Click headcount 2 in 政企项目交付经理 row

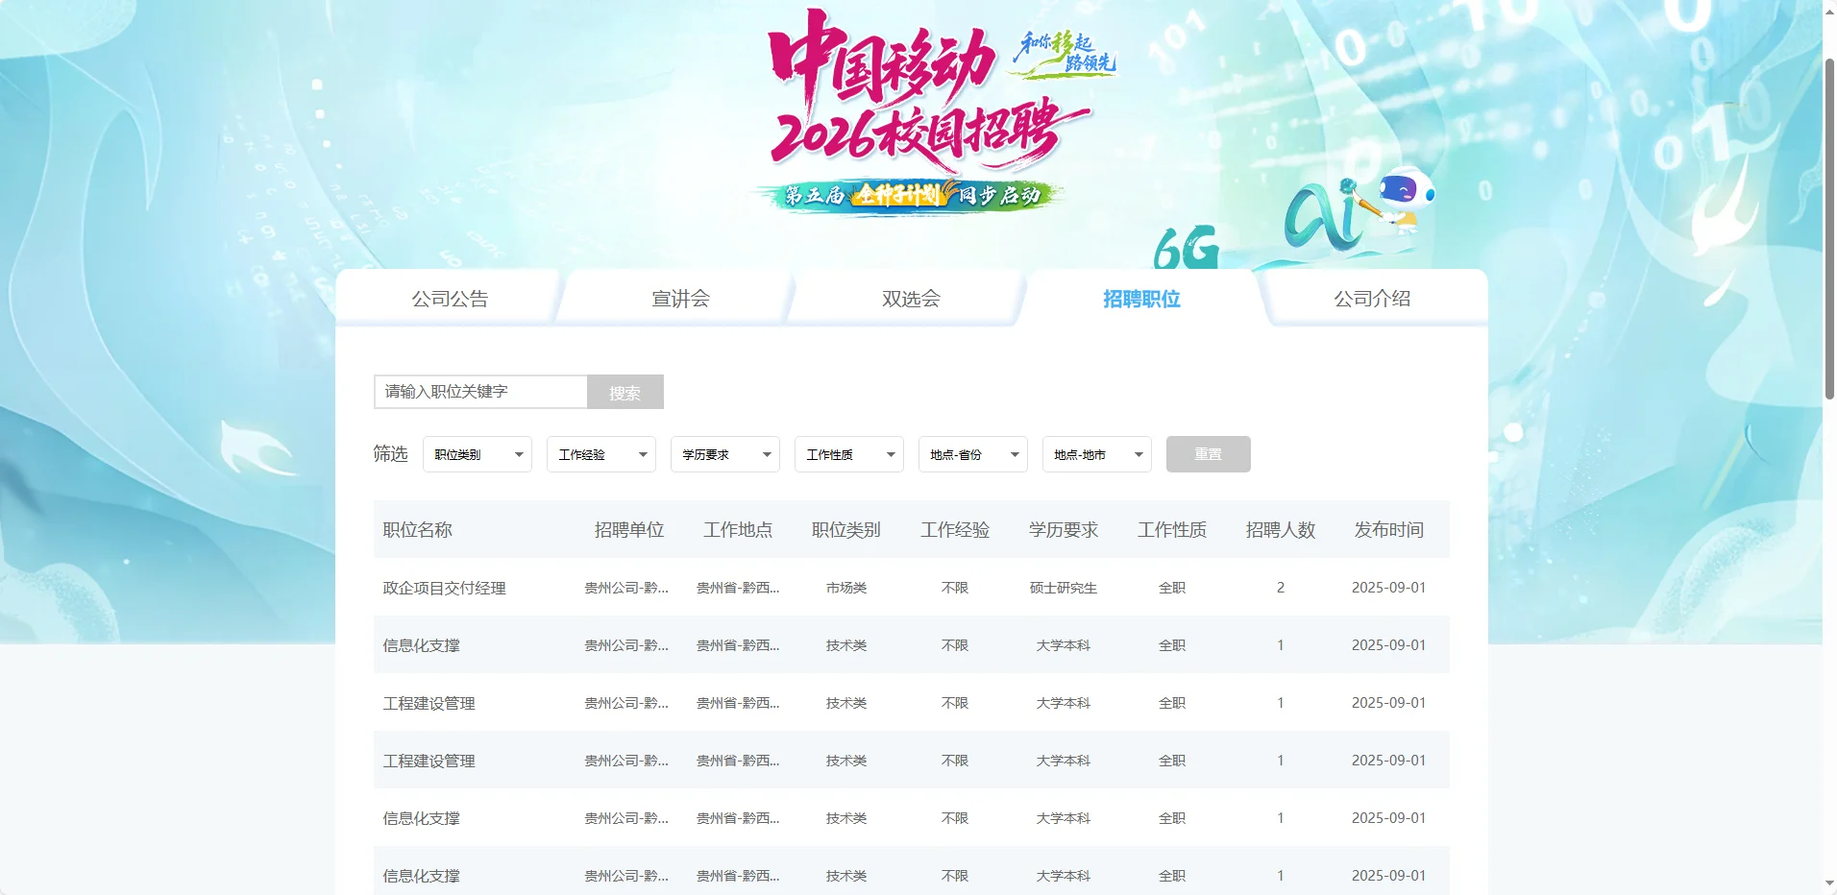[x=1281, y=588]
